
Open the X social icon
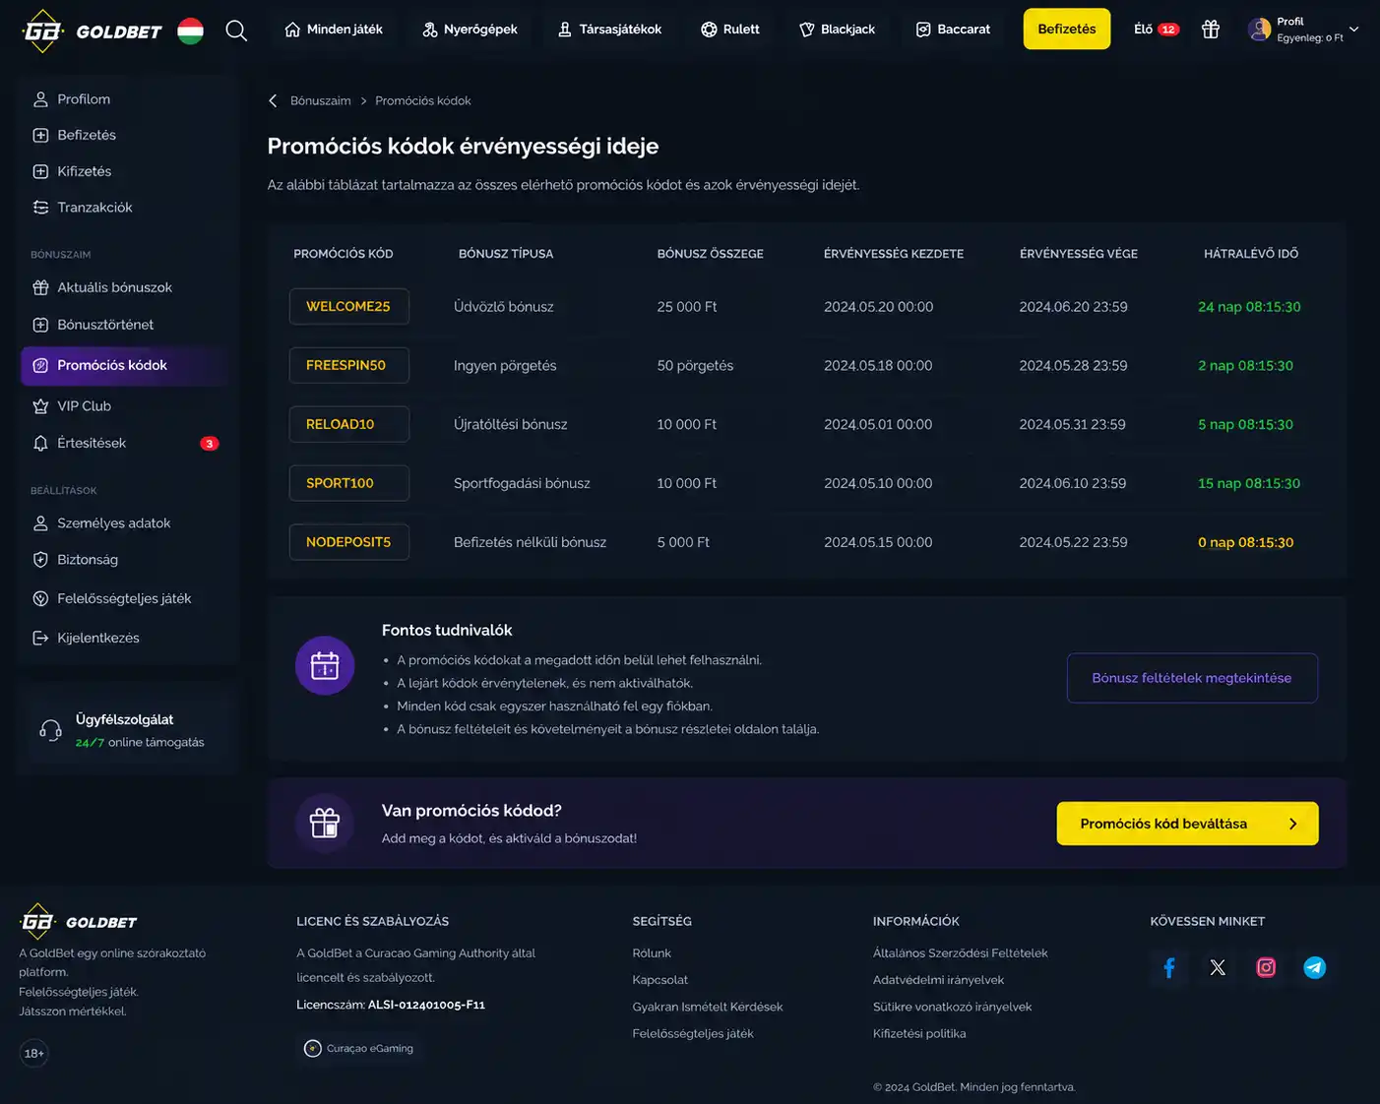pos(1218,967)
